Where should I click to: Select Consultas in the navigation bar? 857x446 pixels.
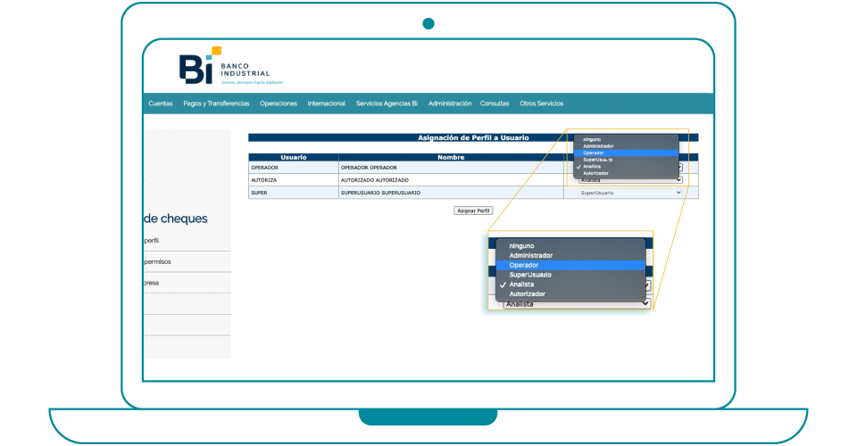495,103
